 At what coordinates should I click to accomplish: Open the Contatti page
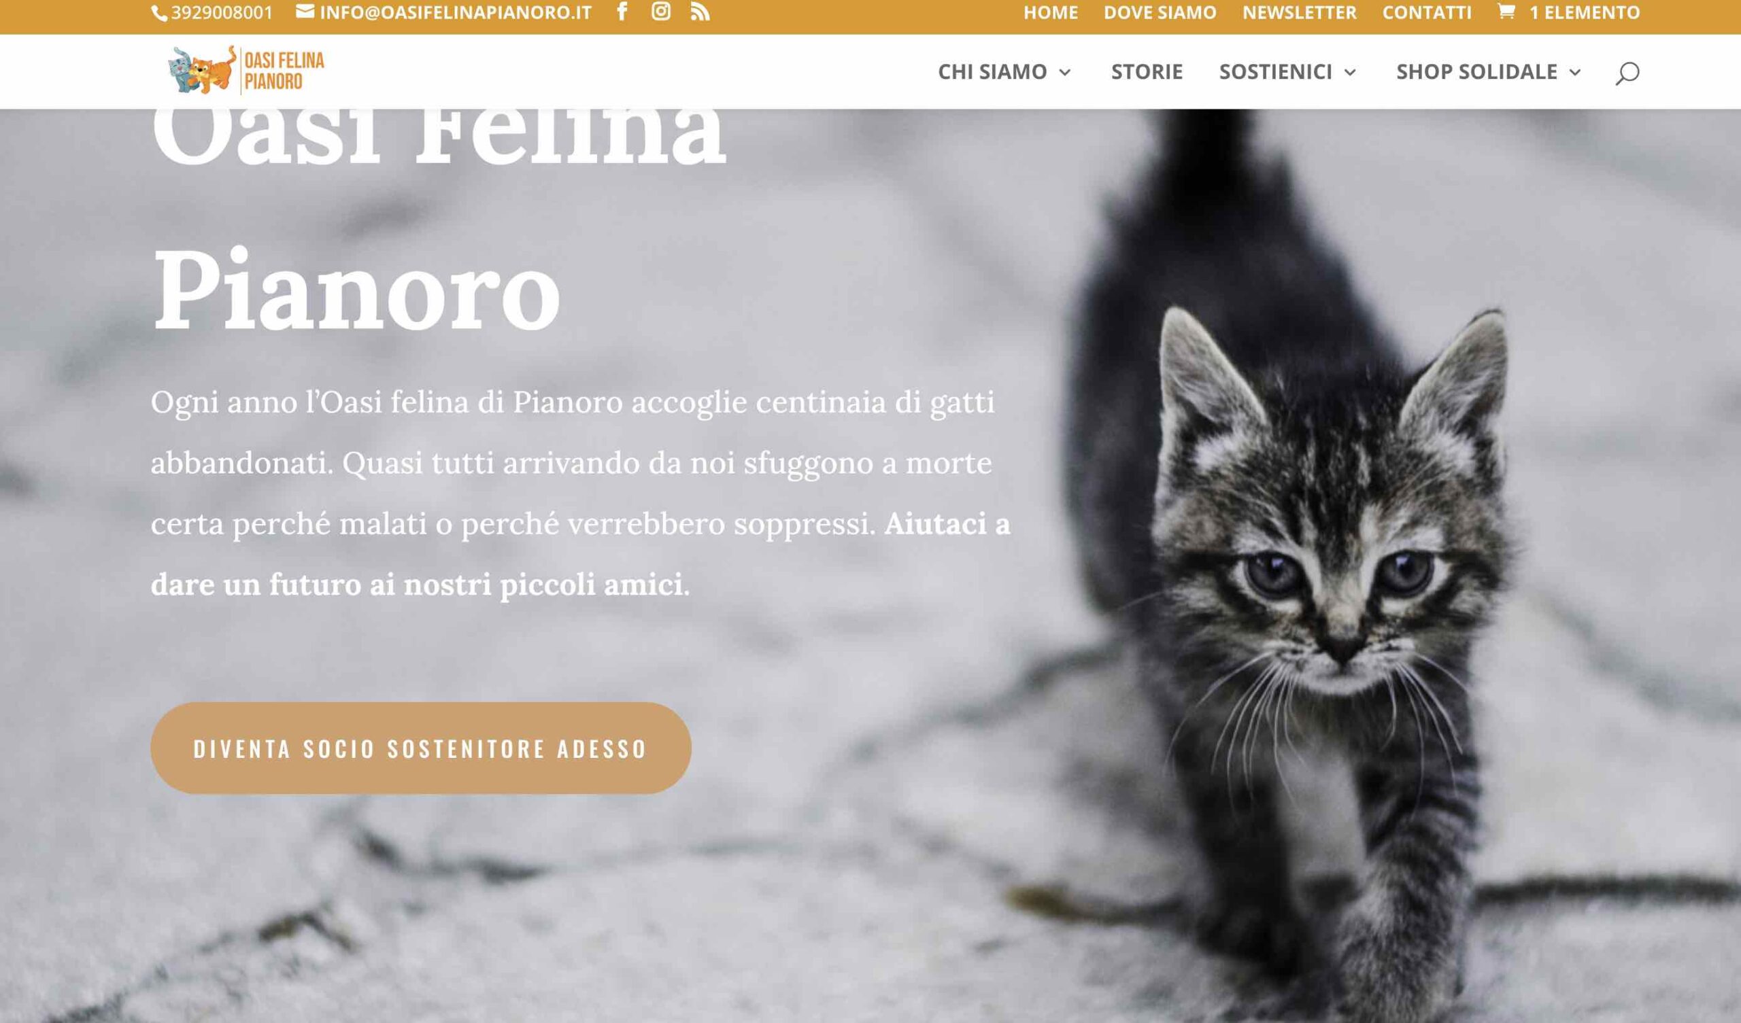[1427, 12]
